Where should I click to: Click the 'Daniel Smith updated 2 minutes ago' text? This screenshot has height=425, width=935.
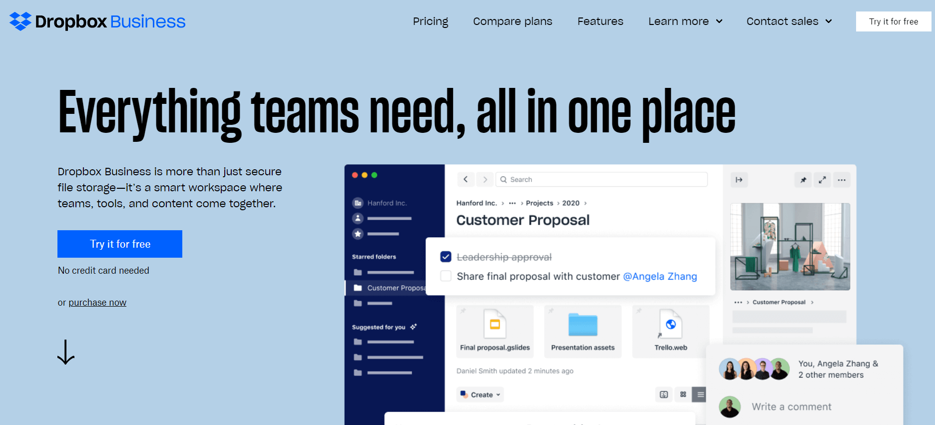[x=515, y=371]
